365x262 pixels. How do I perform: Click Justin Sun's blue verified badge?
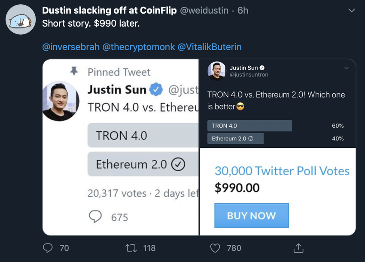coord(156,89)
